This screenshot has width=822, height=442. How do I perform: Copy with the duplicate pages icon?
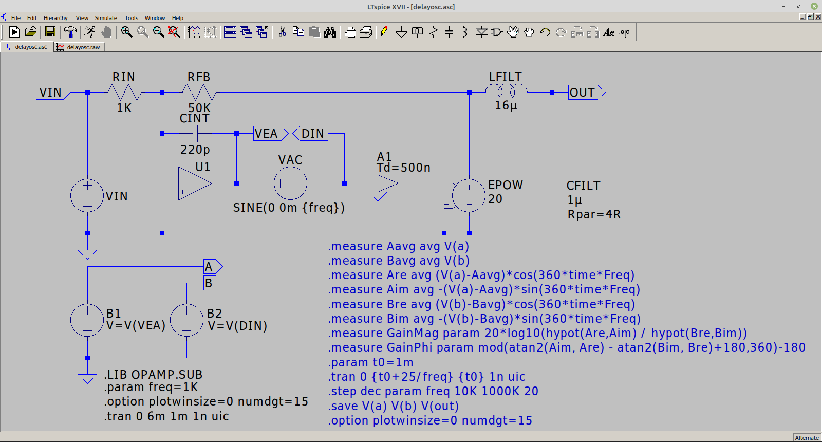coord(298,32)
